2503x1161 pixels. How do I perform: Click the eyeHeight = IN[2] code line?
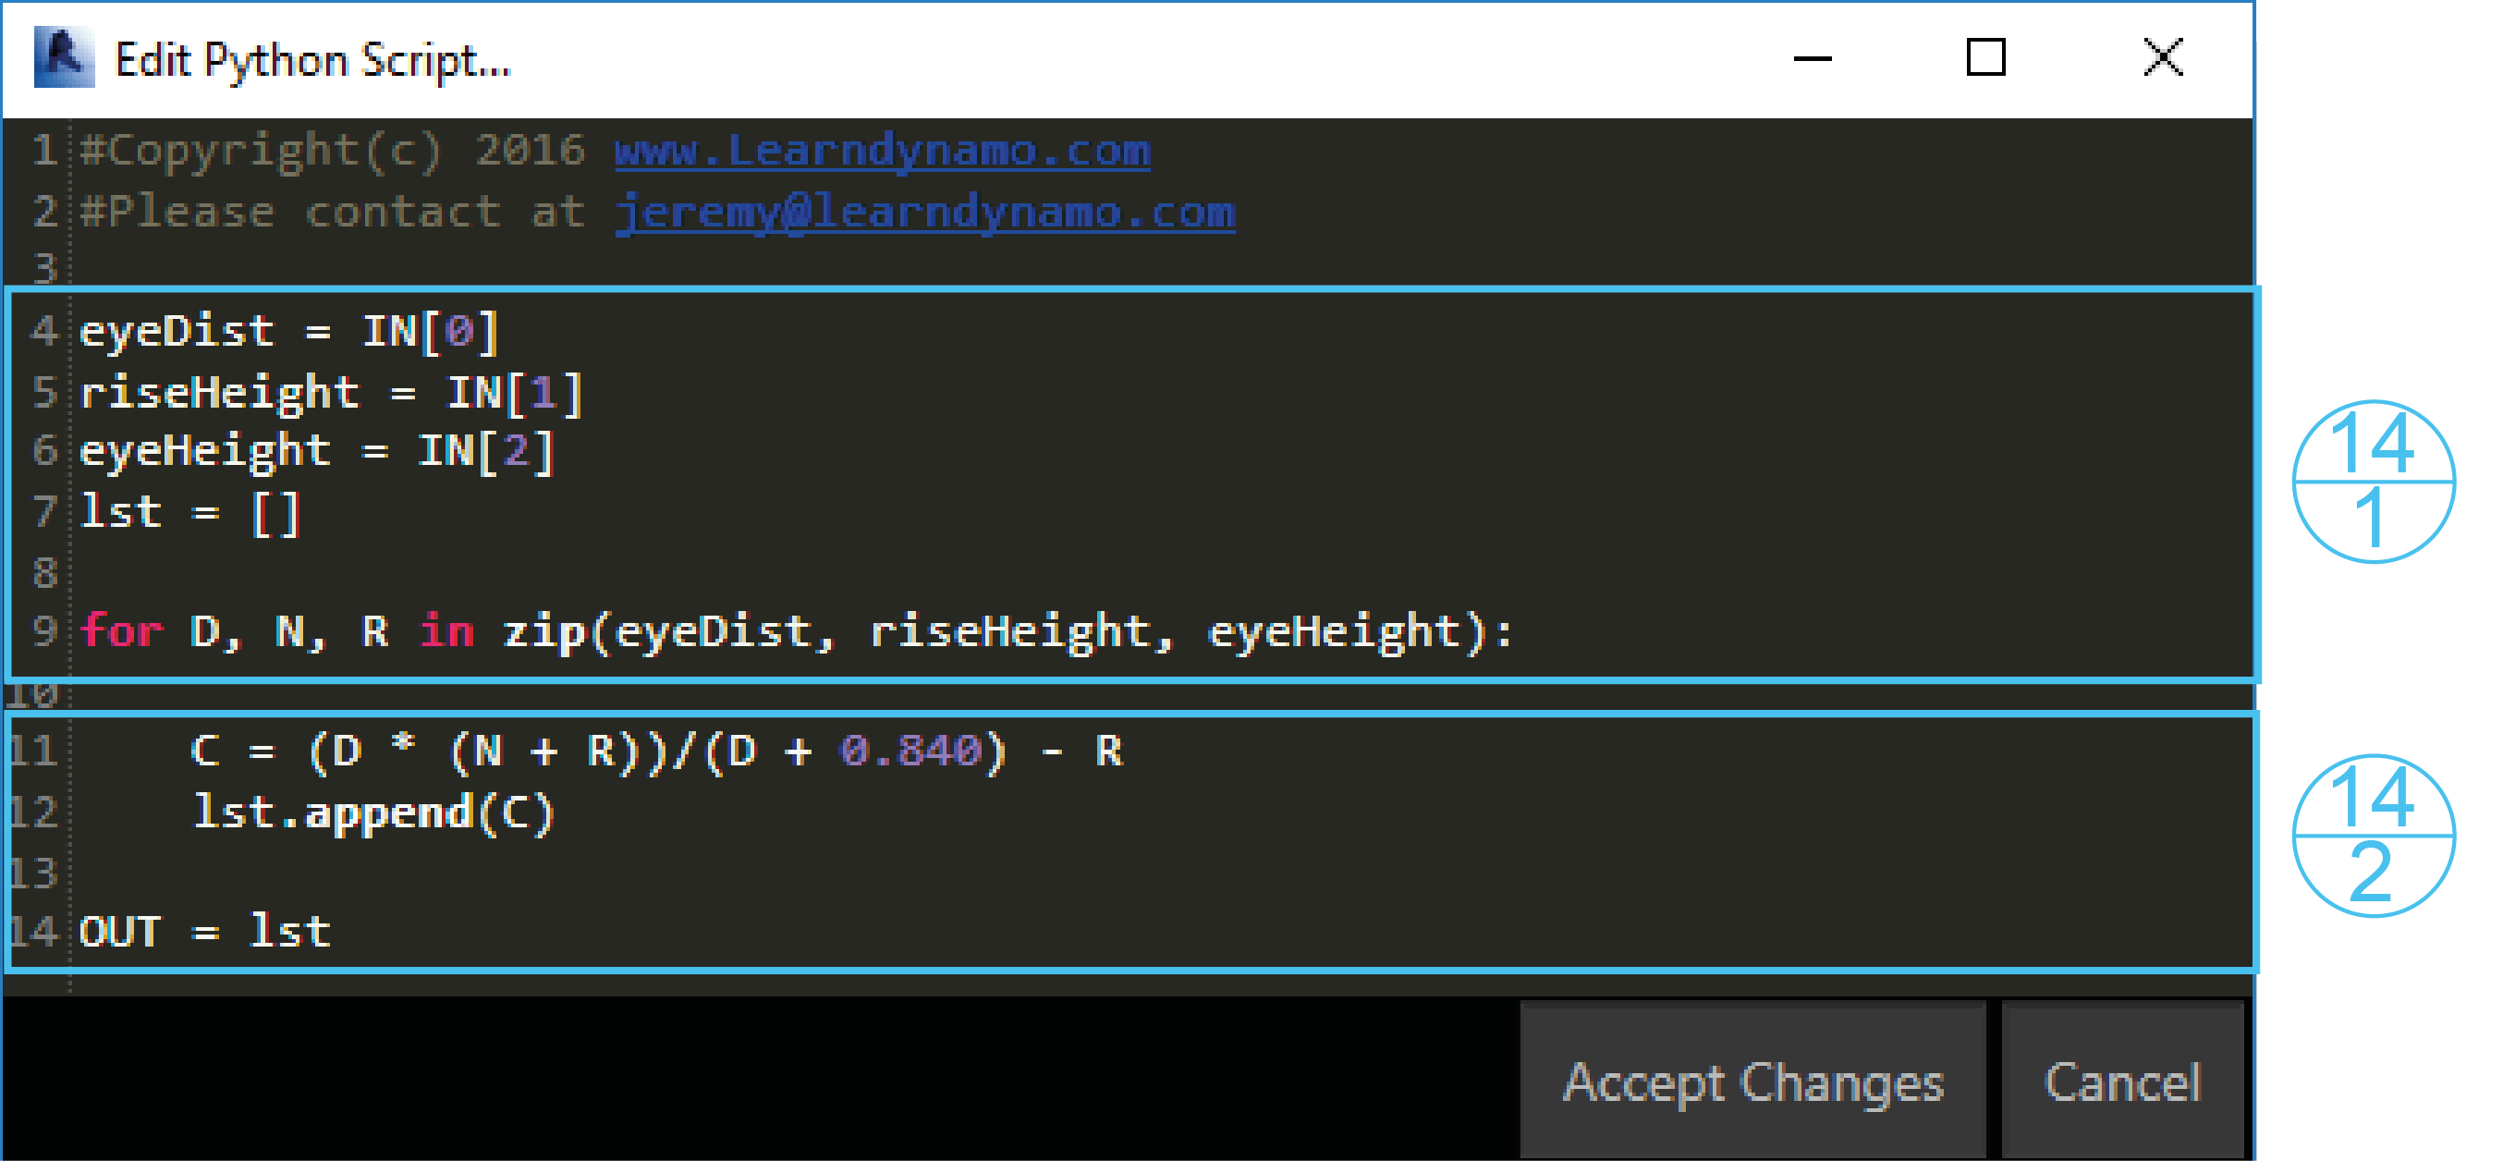pos(317,452)
